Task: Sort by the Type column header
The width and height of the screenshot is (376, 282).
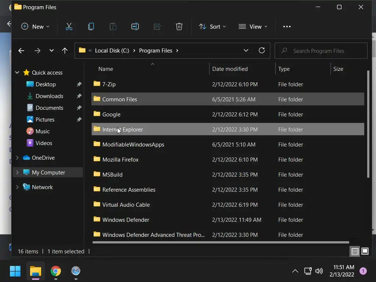Action: pos(284,69)
